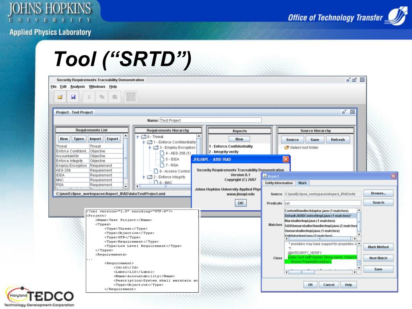Click the folder icon beside Select root folder
The width and height of the screenshot is (412, 309).
[286, 147]
